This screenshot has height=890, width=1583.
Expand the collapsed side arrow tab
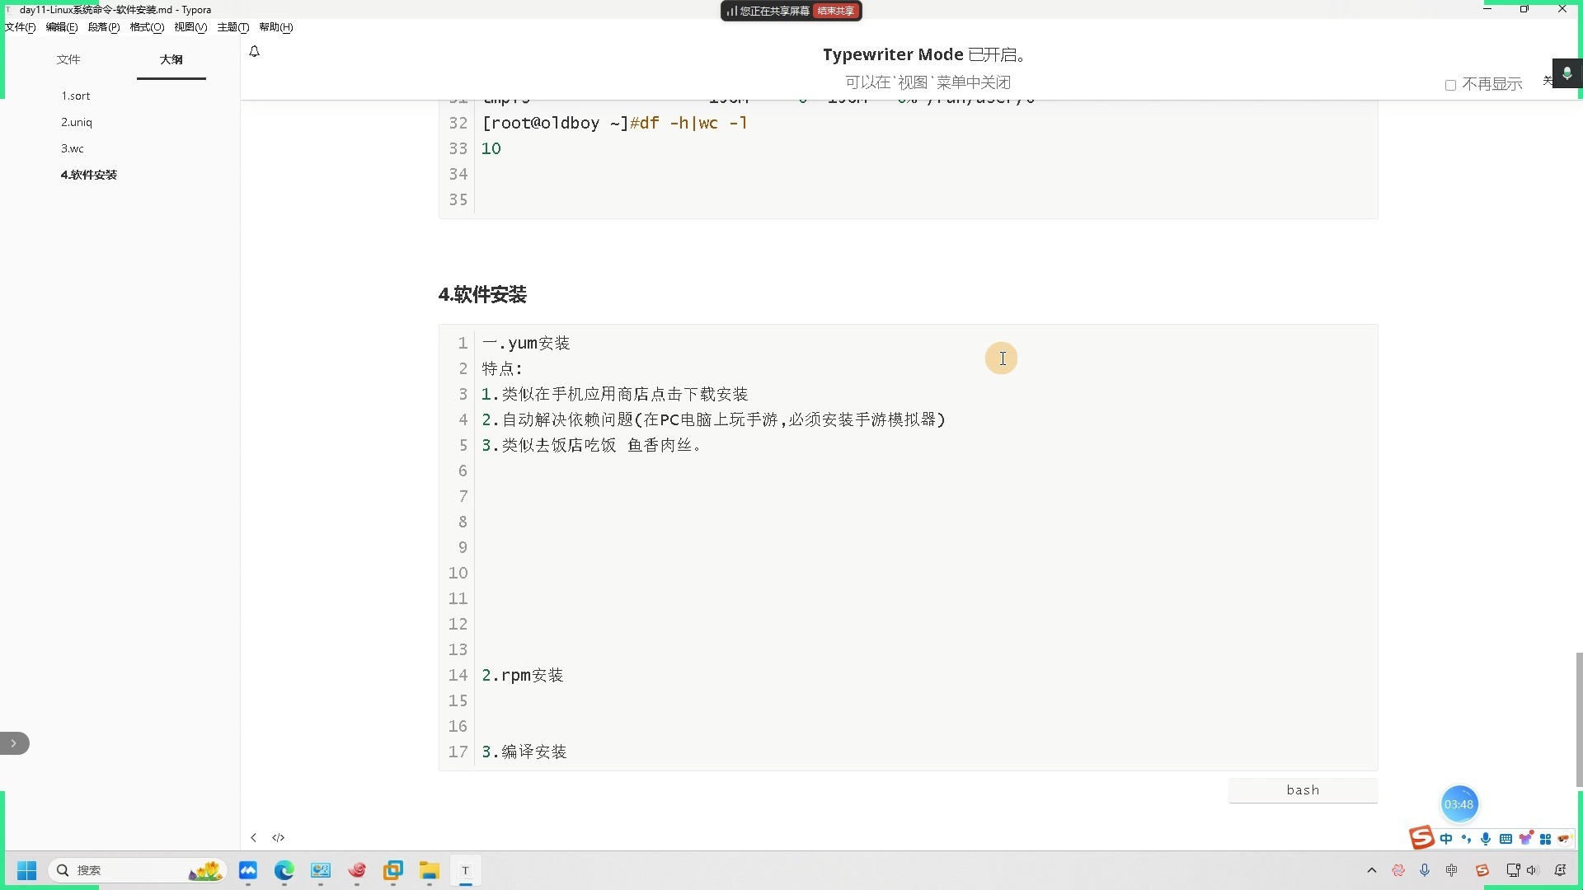tap(14, 743)
